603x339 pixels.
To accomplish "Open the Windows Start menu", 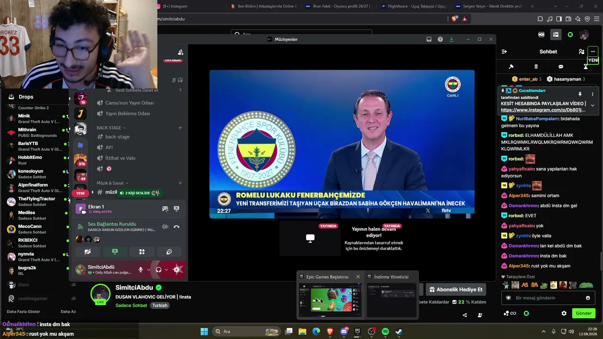I will pos(204,331).
